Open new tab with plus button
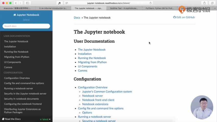 click(x=215, y=8)
